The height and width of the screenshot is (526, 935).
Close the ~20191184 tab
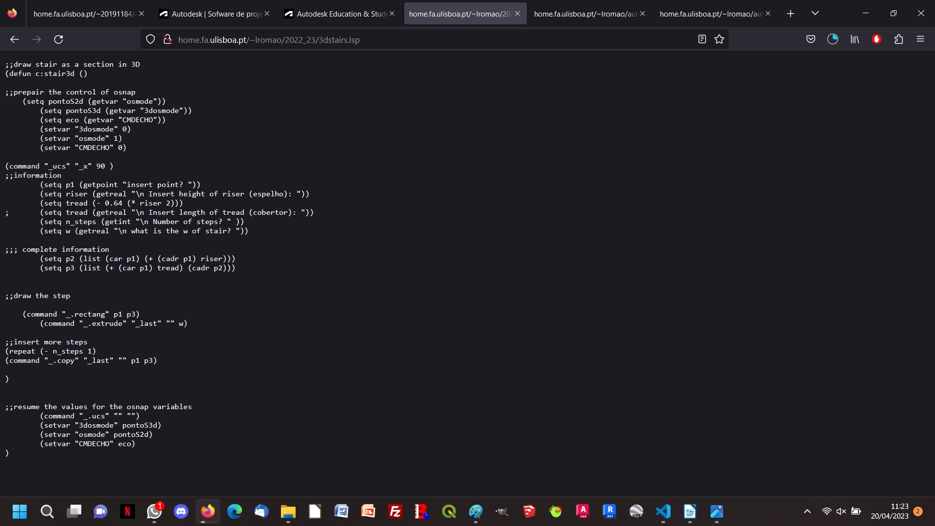141,14
